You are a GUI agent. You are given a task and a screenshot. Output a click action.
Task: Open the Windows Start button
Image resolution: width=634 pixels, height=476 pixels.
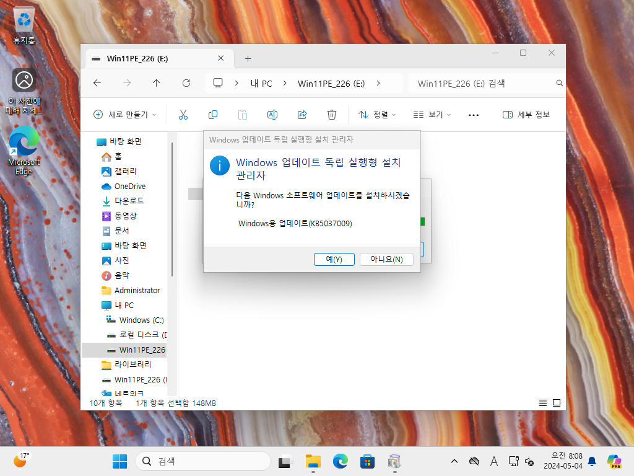coord(119,461)
